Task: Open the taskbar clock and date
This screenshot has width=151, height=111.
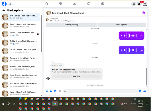Action: [140, 104]
